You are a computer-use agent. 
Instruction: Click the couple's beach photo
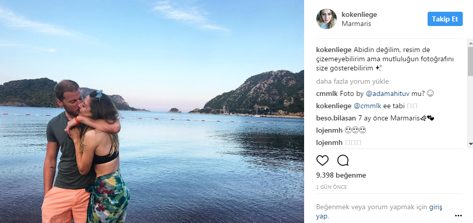click(152, 111)
